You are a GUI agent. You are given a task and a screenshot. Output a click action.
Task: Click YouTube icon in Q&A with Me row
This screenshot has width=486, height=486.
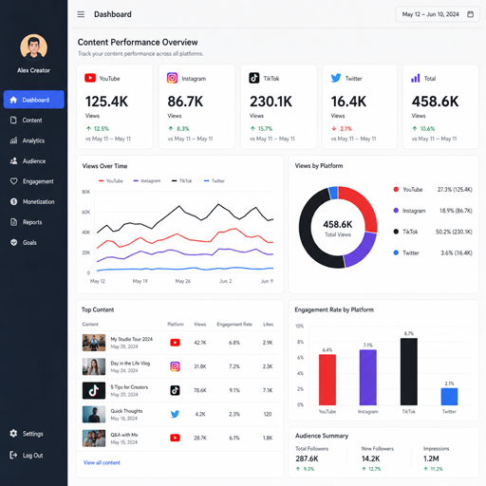[x=175, y=438]
